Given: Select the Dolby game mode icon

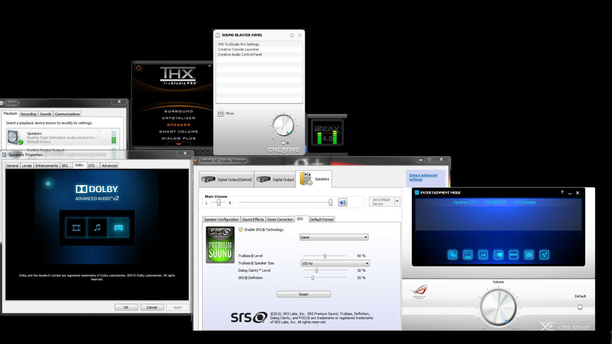Looking at the screenshot, I should tap(119, 228).
